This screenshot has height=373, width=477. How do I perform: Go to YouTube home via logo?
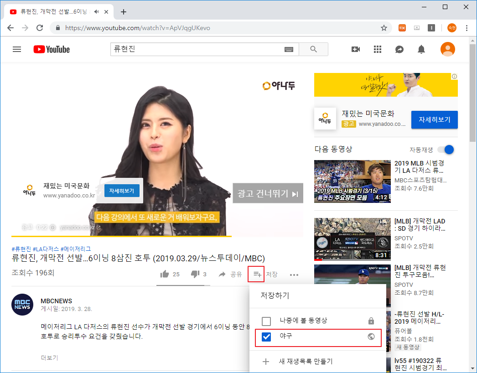coord(52,49)
